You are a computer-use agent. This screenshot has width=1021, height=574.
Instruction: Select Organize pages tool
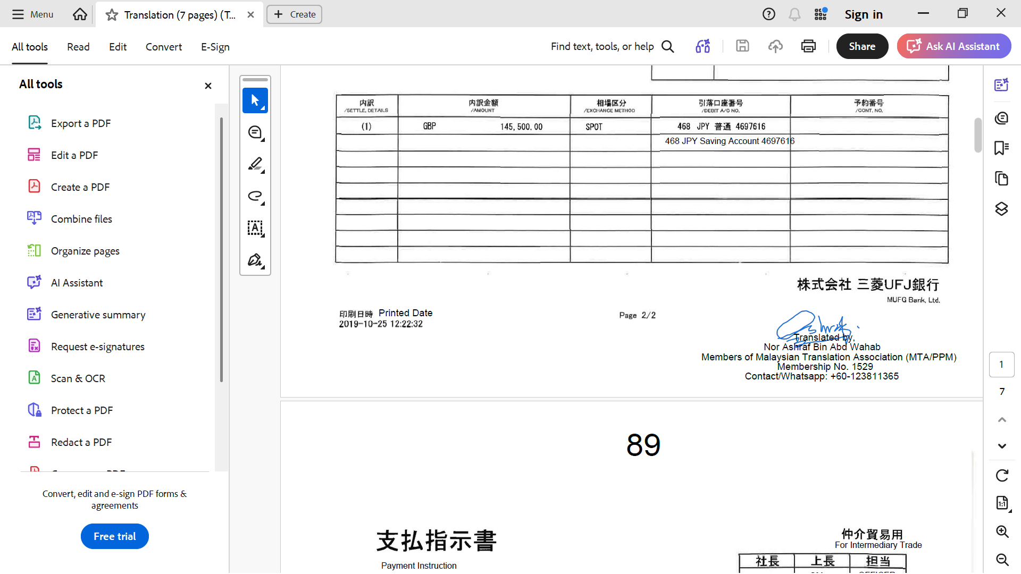[x=73, y=251]
